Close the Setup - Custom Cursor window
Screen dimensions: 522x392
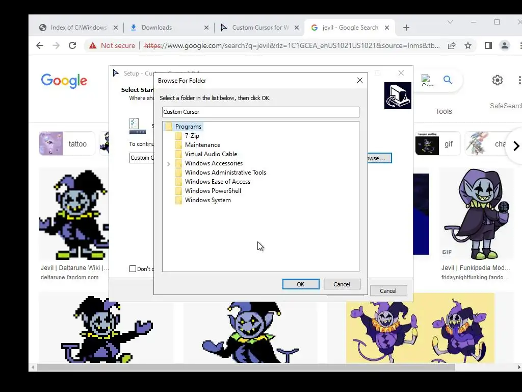tap(401, 73)
